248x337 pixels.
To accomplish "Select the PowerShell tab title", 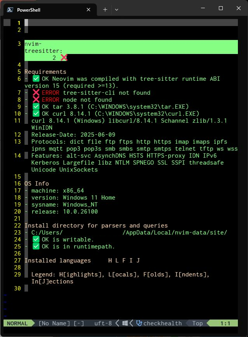I will click(29, 10).
